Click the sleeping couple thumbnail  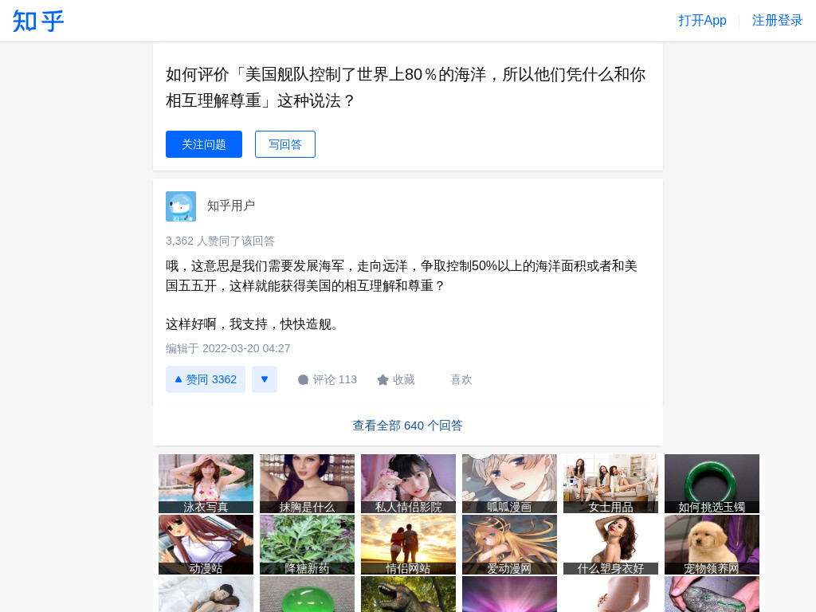tap(206, 594)
